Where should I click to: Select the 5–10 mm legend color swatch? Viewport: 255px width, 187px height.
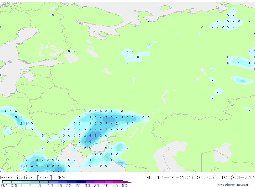click(44, 182)
